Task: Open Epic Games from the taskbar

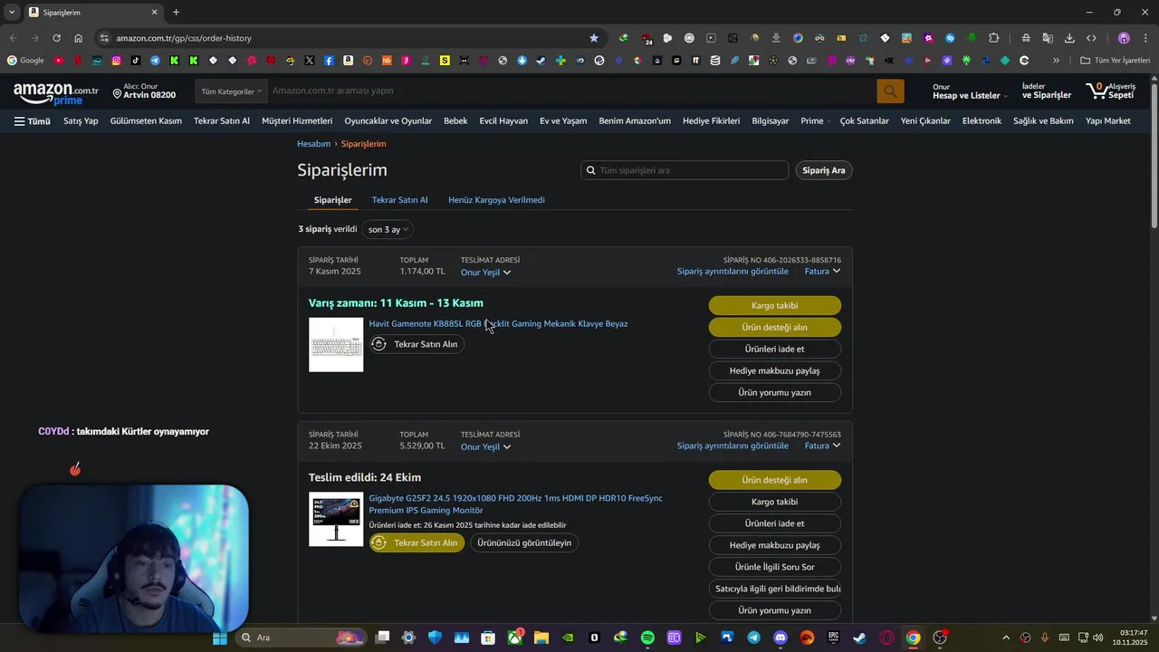Action: [x=833, y=638]
